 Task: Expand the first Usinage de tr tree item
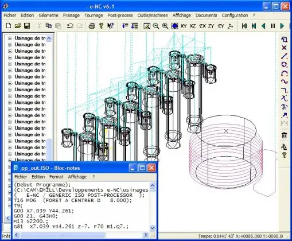click(10, 38)
